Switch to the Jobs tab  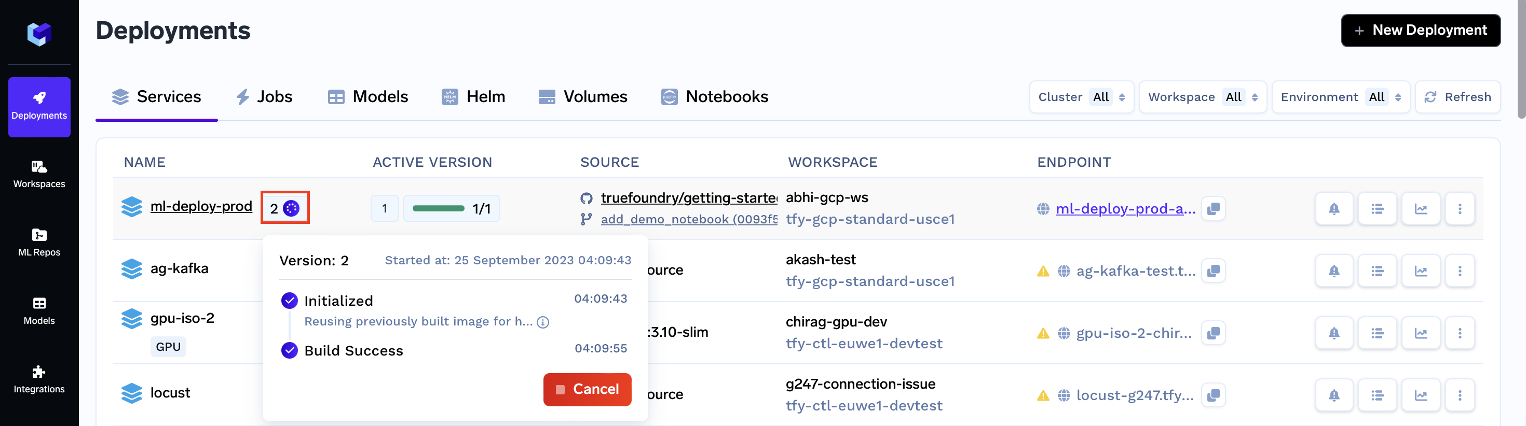tap(264, 97)
